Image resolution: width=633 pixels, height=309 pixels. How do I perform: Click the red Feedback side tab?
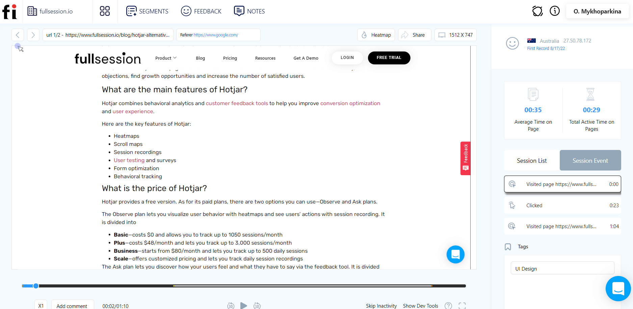coord(466,158)
